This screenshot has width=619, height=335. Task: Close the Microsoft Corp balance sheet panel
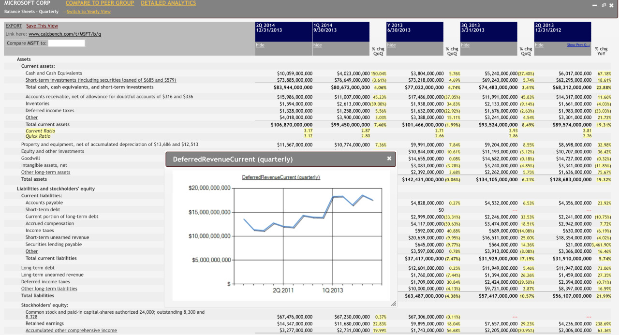coord(611,5)
